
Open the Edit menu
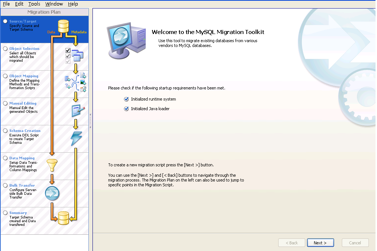[19, 4]
